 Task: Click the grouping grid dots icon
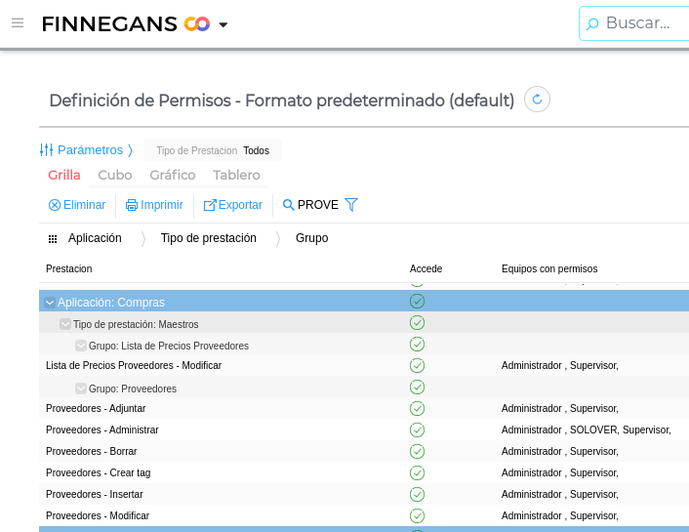pos(53,238)
